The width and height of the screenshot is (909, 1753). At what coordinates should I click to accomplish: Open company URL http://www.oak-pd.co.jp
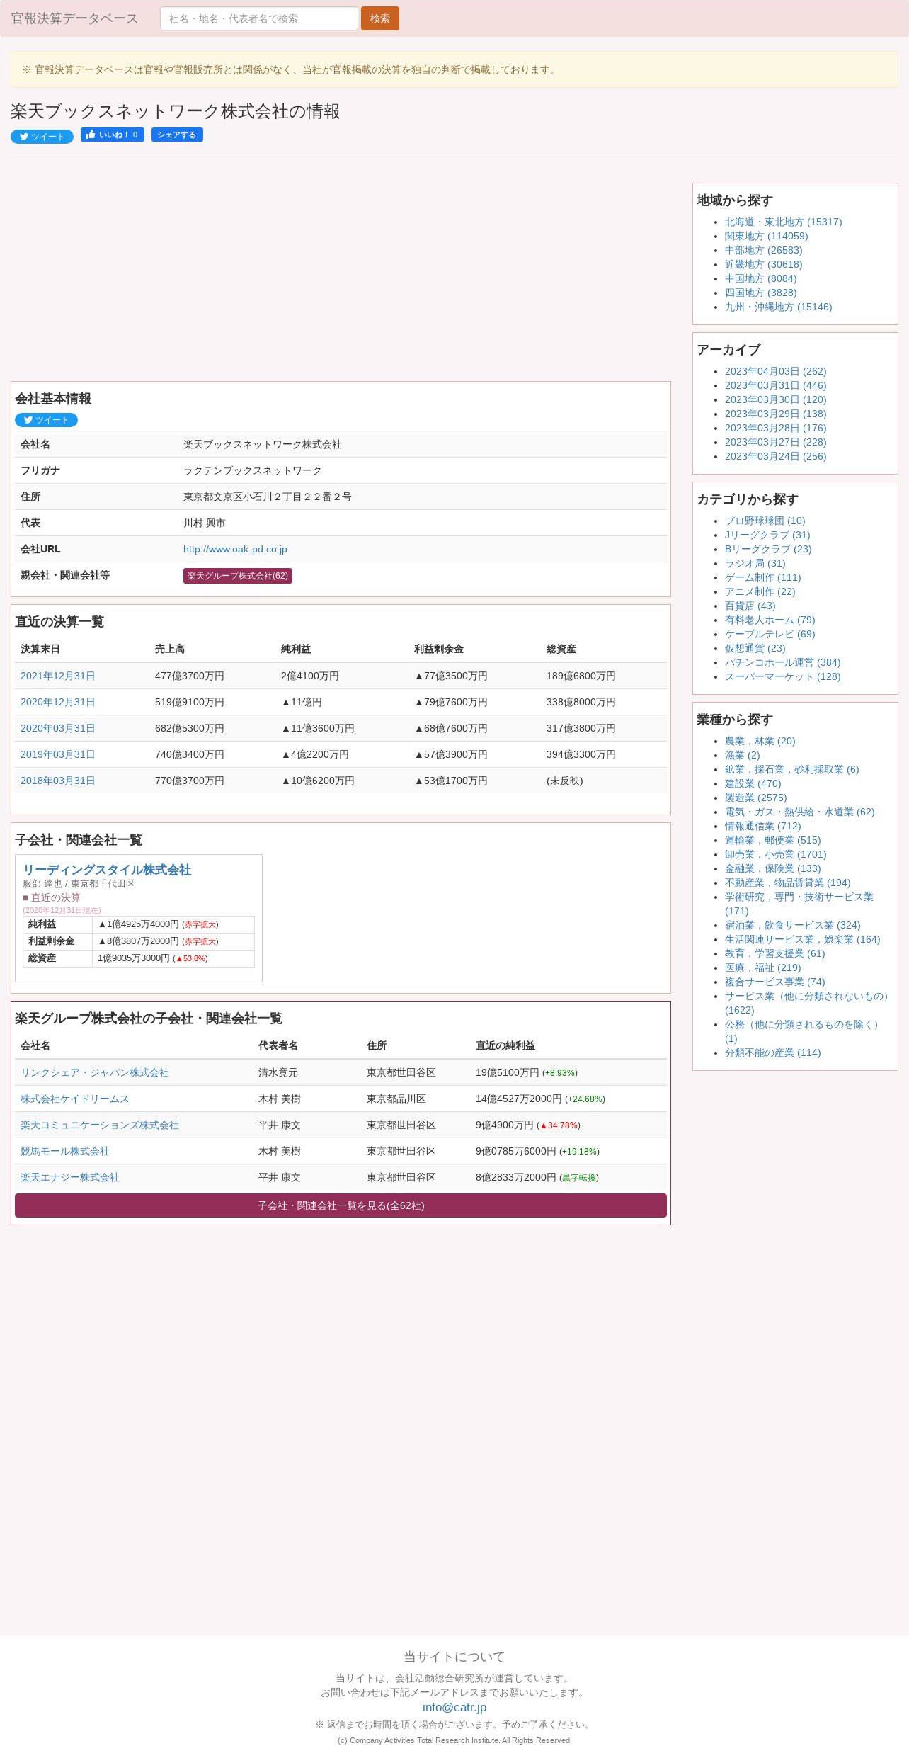click(x=235, y=549)
